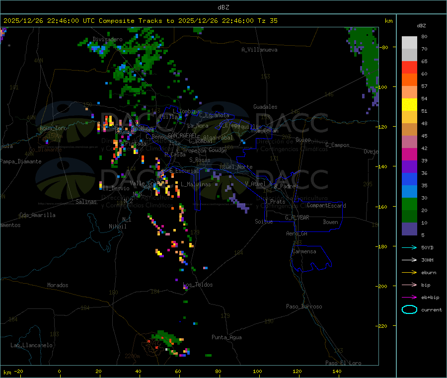Click the white 30HM arrow in legend
447x378 pixels.
pyautogui.click(x=409, y=260)
